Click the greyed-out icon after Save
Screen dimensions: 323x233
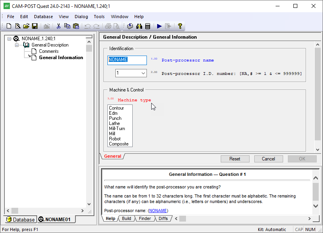point(47,26)
